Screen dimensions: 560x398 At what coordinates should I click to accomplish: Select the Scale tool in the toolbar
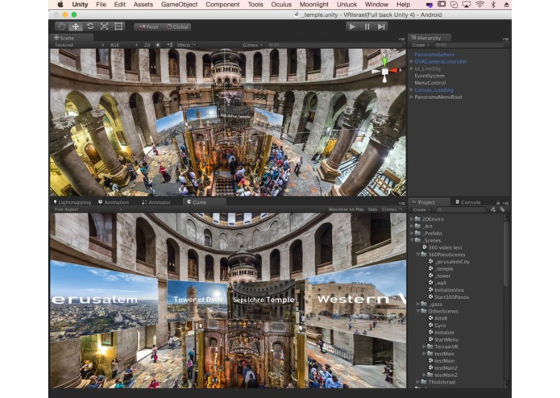pos(104,27)
